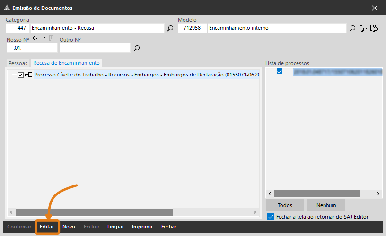Click the search icon beside Outro Nº
The image size is (386, 236).
tap(137, 48)
